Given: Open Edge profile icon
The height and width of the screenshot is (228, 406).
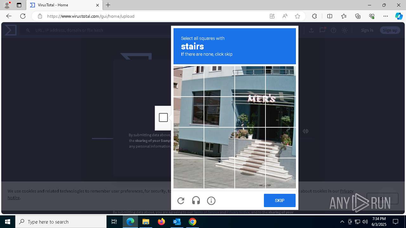Looking at the screenshot, I should tap(7, 5).
